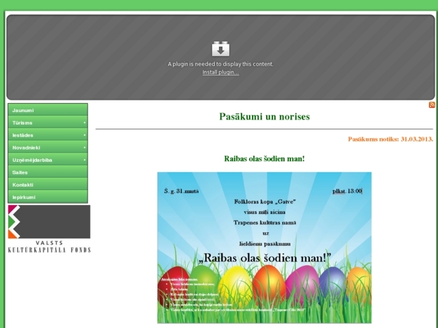Viewport: 438px width, 328px height.
Task: Go to the Kontakti page
Action: point(48,184)
